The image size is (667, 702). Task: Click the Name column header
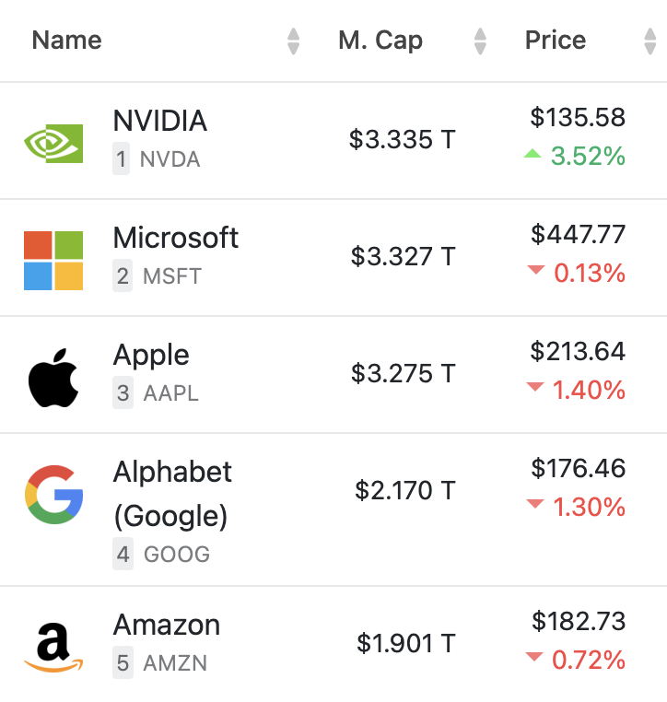[x=66, y=41]
